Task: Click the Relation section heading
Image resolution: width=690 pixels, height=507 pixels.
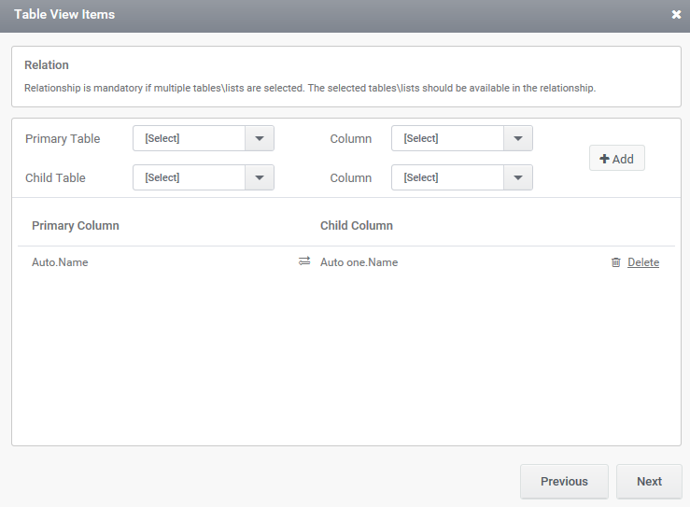Action: [47, 65]
